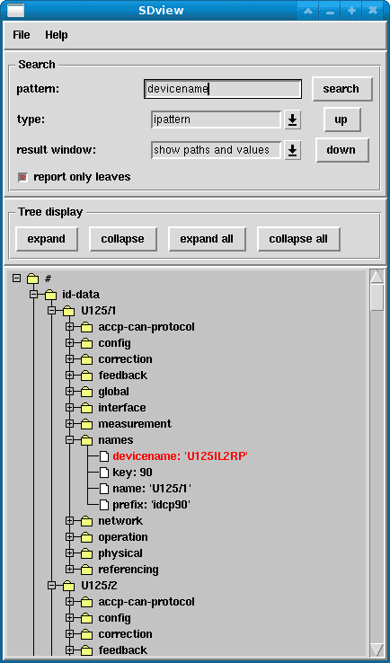Collapse the id-data node
Image resolution: width=390 pixels, height=663 pixels.
click(33, 295)
